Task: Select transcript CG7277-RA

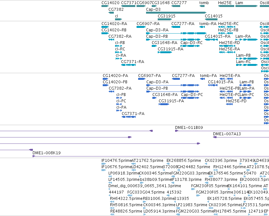Action: tap(183, 24)
